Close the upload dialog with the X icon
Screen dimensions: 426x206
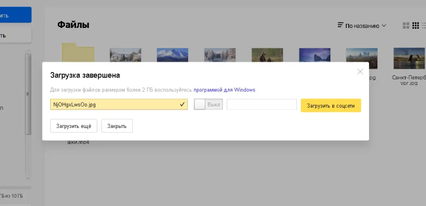tap(360, 72)
